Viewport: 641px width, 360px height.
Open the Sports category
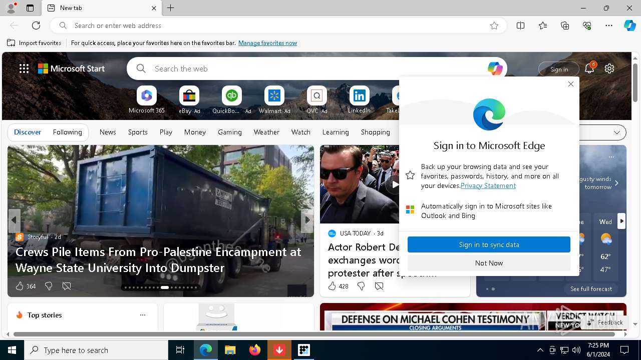tap(138, 132)
